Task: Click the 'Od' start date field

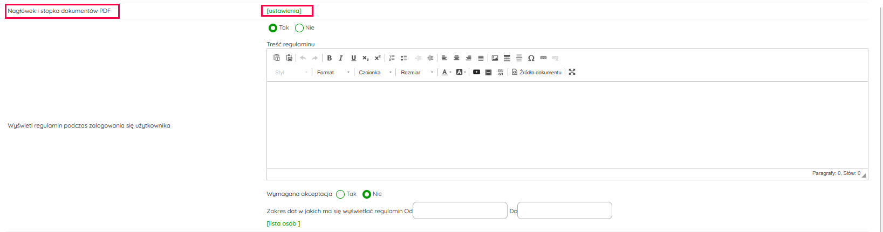Action: coord(460,210)
